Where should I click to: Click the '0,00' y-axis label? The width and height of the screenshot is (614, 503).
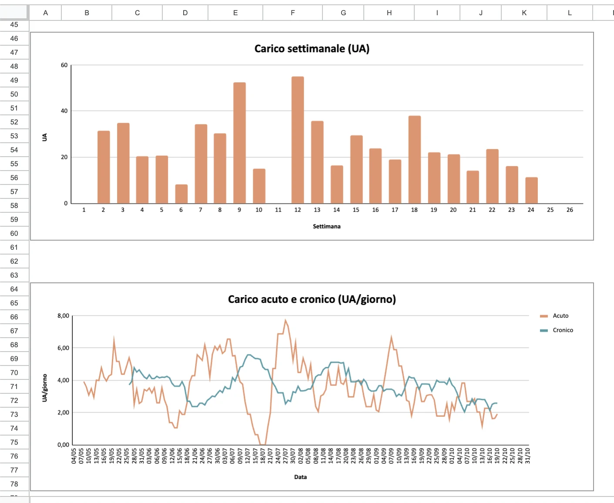tap(63, 445)
